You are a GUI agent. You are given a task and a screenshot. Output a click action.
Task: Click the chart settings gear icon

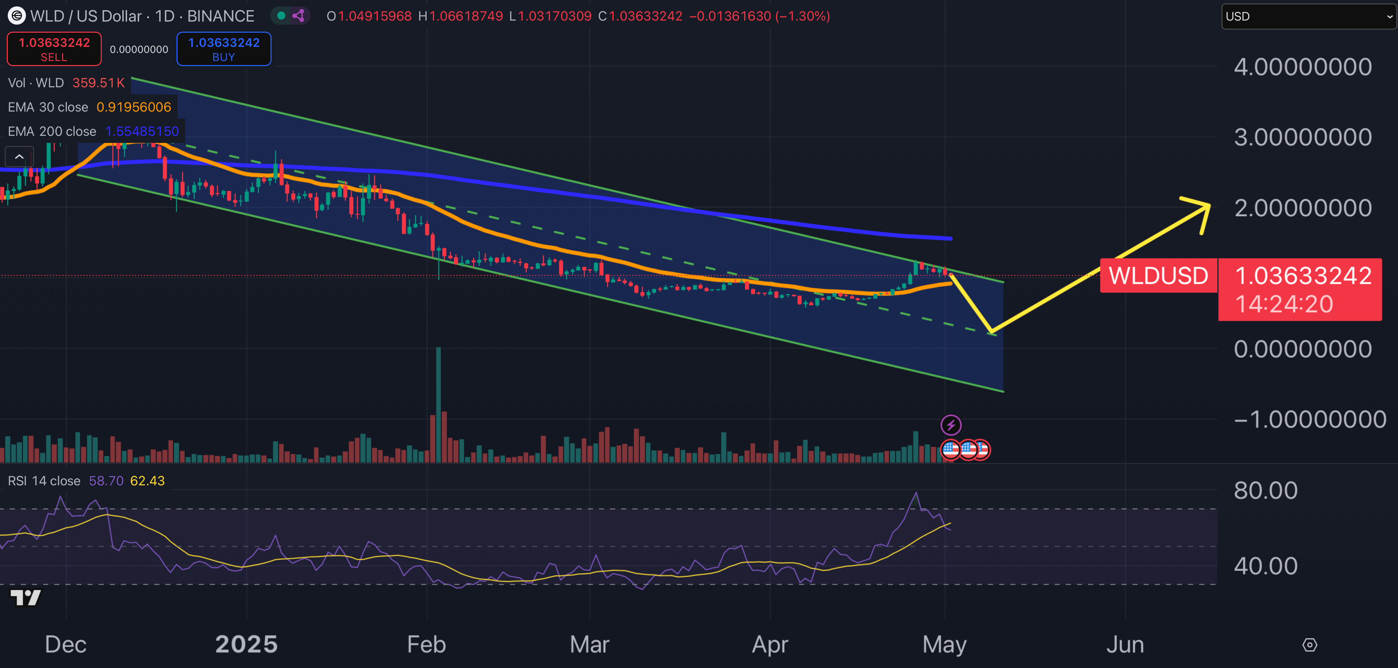tap(1309, 645)
